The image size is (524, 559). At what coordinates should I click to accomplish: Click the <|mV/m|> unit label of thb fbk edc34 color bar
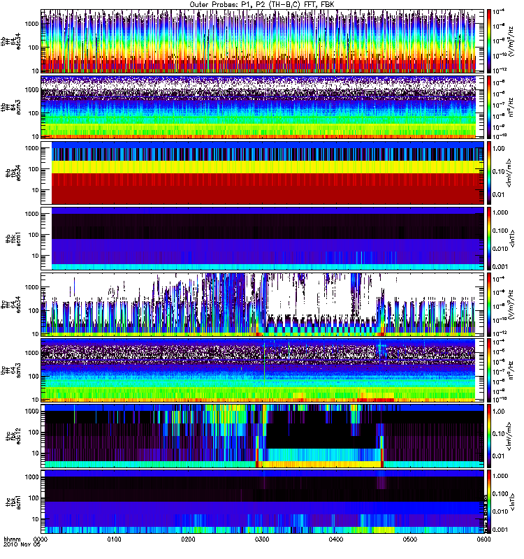[x=511, y=173]
